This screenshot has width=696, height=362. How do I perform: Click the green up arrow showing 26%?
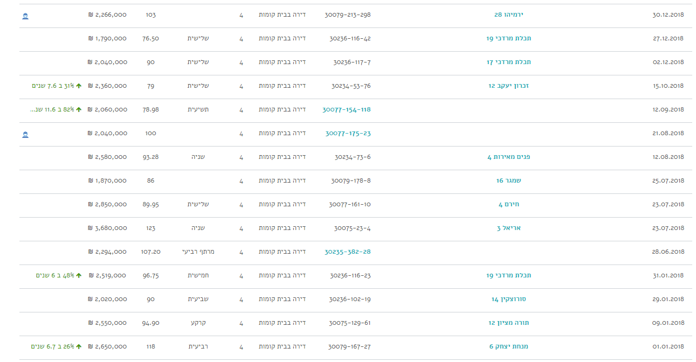coord(79,347)
